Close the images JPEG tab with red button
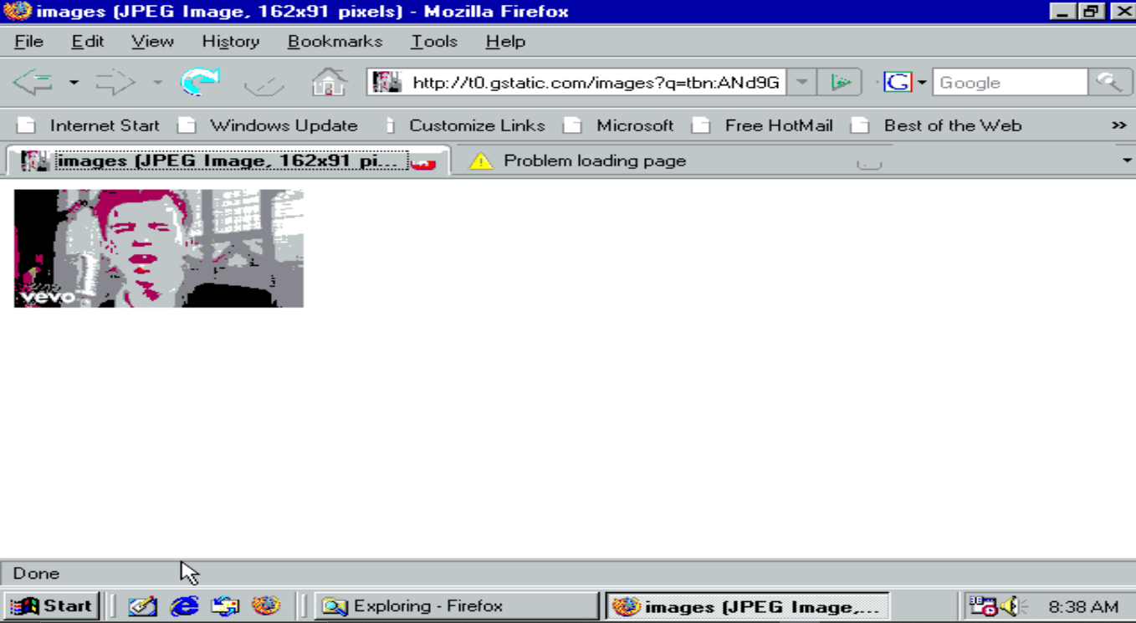 [424, 162]
